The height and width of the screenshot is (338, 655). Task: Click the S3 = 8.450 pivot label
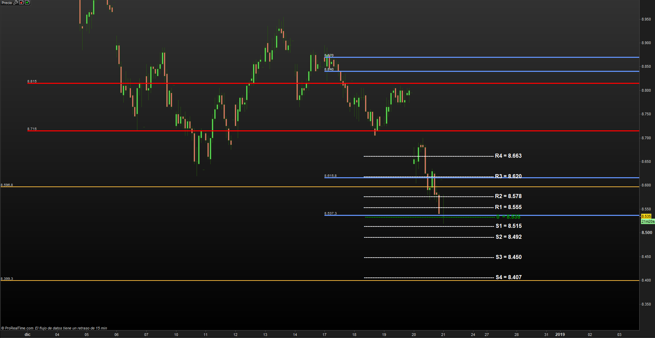click(508, 257)
